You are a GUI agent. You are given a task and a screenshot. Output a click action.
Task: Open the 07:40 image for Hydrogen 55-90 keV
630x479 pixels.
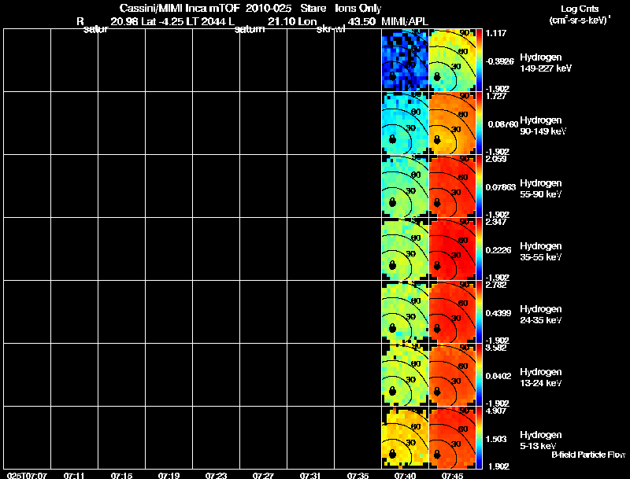point(405,186)
